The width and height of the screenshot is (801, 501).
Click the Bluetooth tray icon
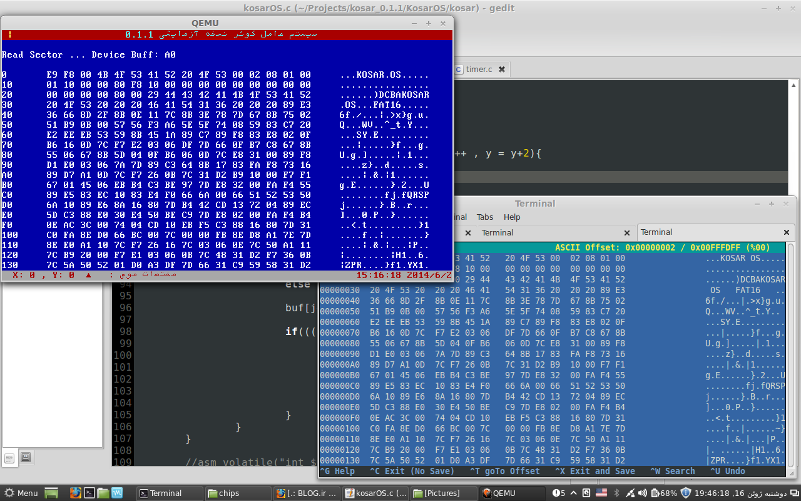click(616, 493)
